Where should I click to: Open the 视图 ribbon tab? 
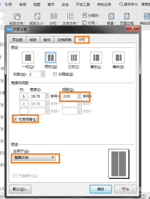click(37, 5)
